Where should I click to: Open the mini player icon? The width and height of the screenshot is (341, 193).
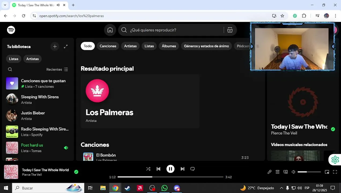point(327,172)
